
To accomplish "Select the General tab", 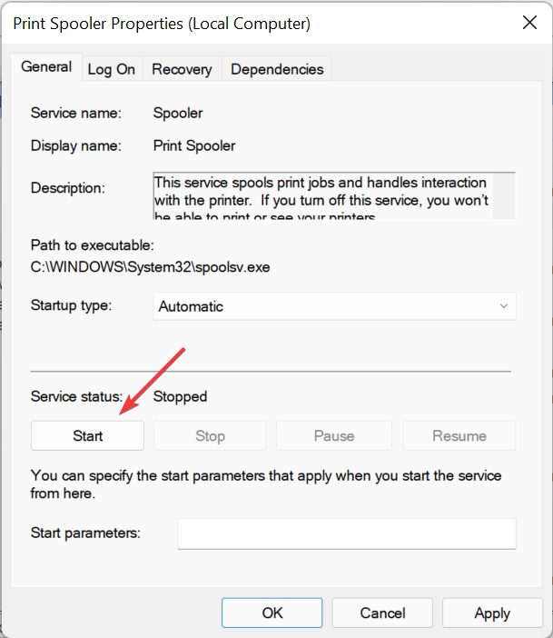I will pyautogui.click(x=46, y=67).
